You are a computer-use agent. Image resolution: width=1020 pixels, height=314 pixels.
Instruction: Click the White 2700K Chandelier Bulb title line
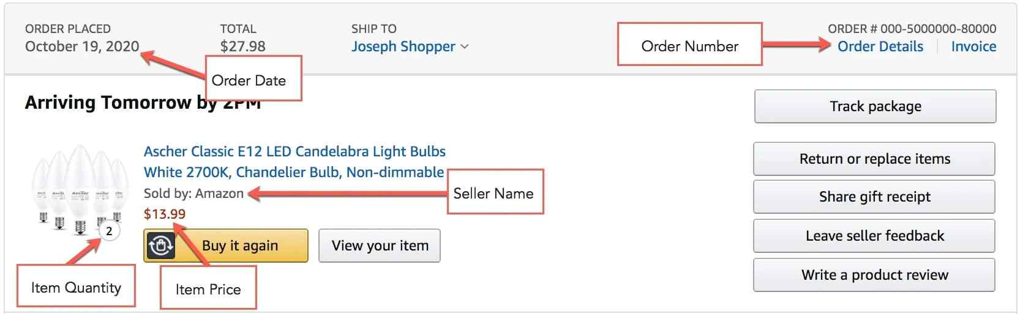pyautogui.click(x=294, y=172)
